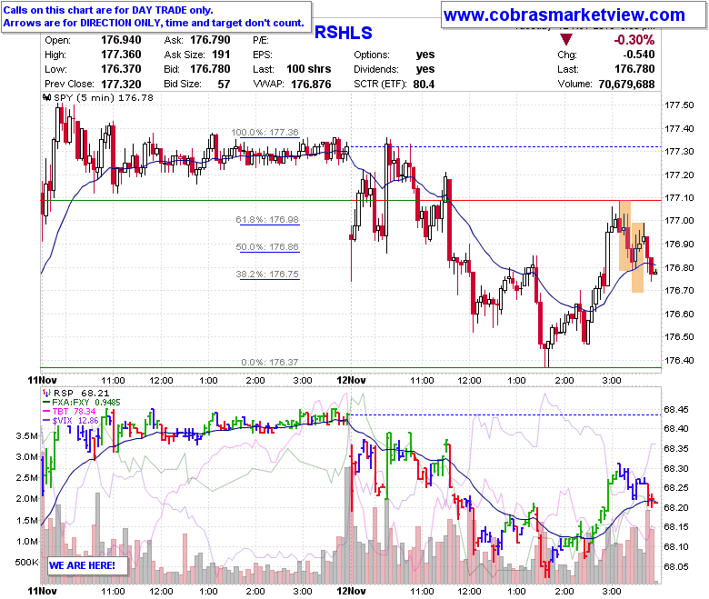Image resolution: width=709 pixels, height=599 pixels.
Task: Select the Ask value 176.790
Action: tap(210, 40)
